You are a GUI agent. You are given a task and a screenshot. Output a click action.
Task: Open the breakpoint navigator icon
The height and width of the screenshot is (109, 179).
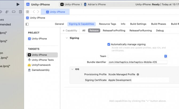click(14, 12)
